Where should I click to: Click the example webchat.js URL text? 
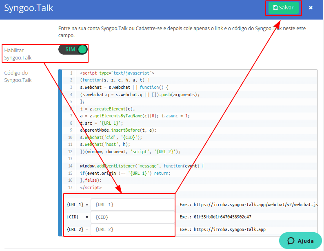point(248,205)
